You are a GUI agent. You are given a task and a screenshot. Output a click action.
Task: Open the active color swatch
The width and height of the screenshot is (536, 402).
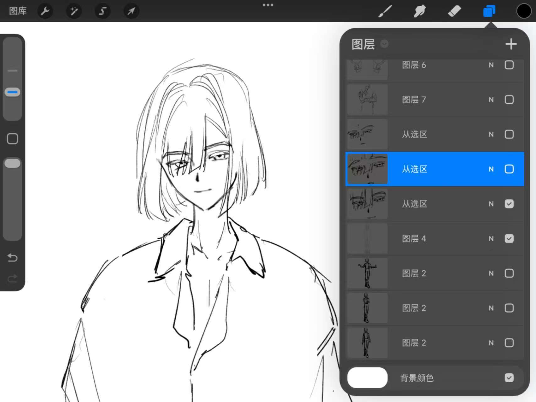click(x=523, y=11)
